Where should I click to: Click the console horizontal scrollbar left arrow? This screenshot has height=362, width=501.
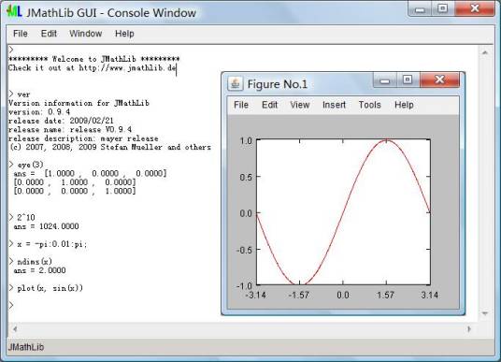[x=15, y=328]
